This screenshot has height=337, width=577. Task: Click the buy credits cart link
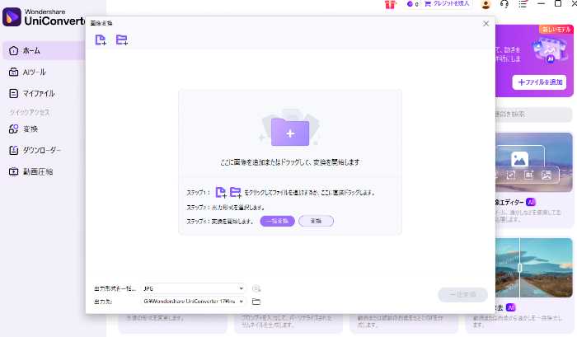(447, 3)
